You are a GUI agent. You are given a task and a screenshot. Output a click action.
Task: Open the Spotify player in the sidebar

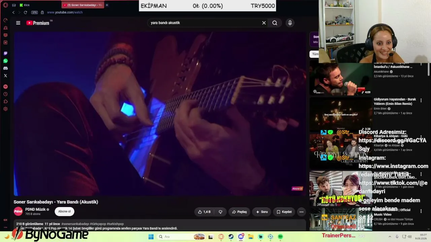[x=5, y=87]
